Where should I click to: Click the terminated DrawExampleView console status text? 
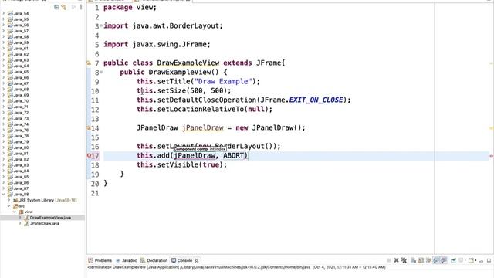point(236,267)
